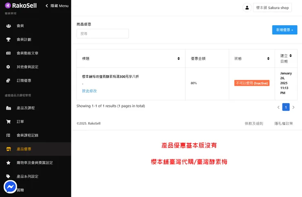
Task: Open the 其他會員設定 gear icon
Action: pyautogui.click(x=8, y=67)
